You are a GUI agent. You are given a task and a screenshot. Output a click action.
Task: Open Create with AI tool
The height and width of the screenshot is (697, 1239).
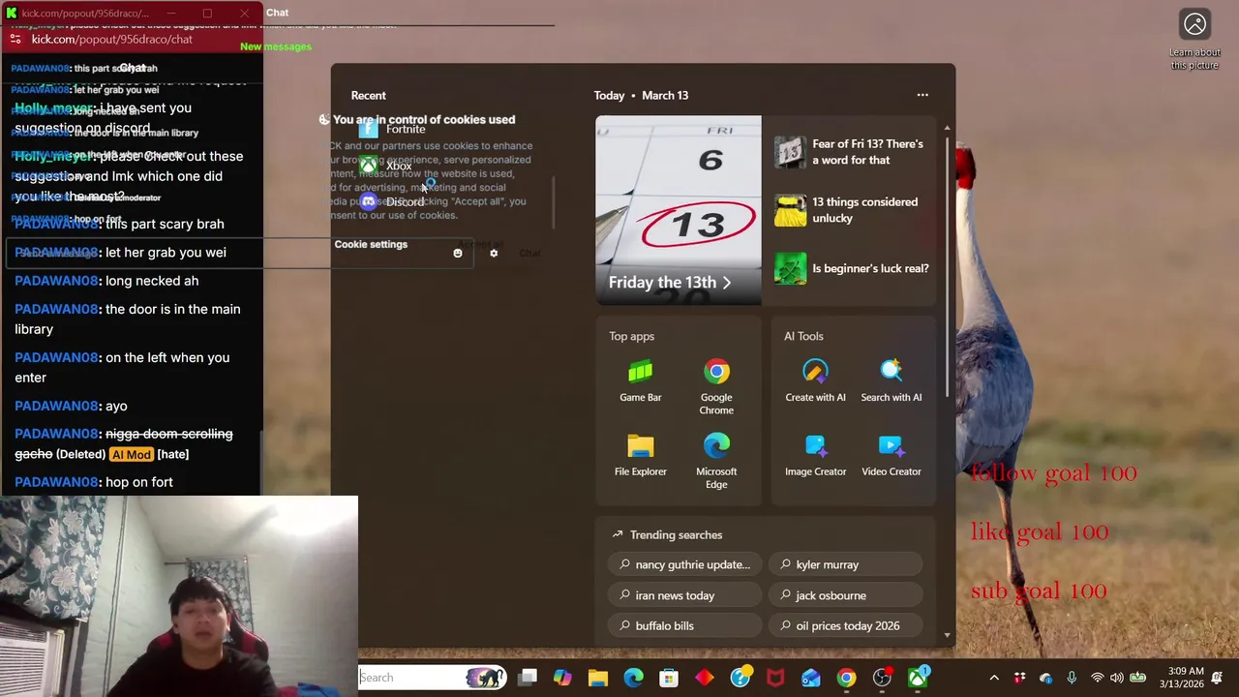[x=815, y=380]
